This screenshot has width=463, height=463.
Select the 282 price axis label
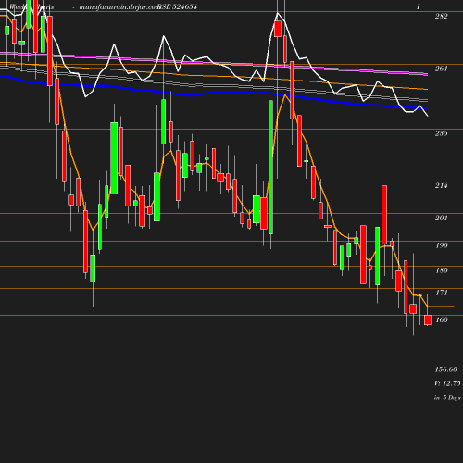click(441, 16)
